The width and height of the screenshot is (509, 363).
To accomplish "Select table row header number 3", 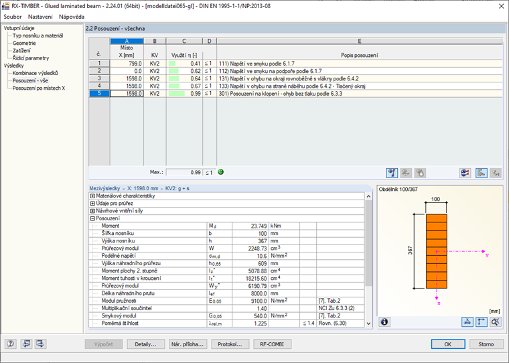I will [x=99, y=78].
